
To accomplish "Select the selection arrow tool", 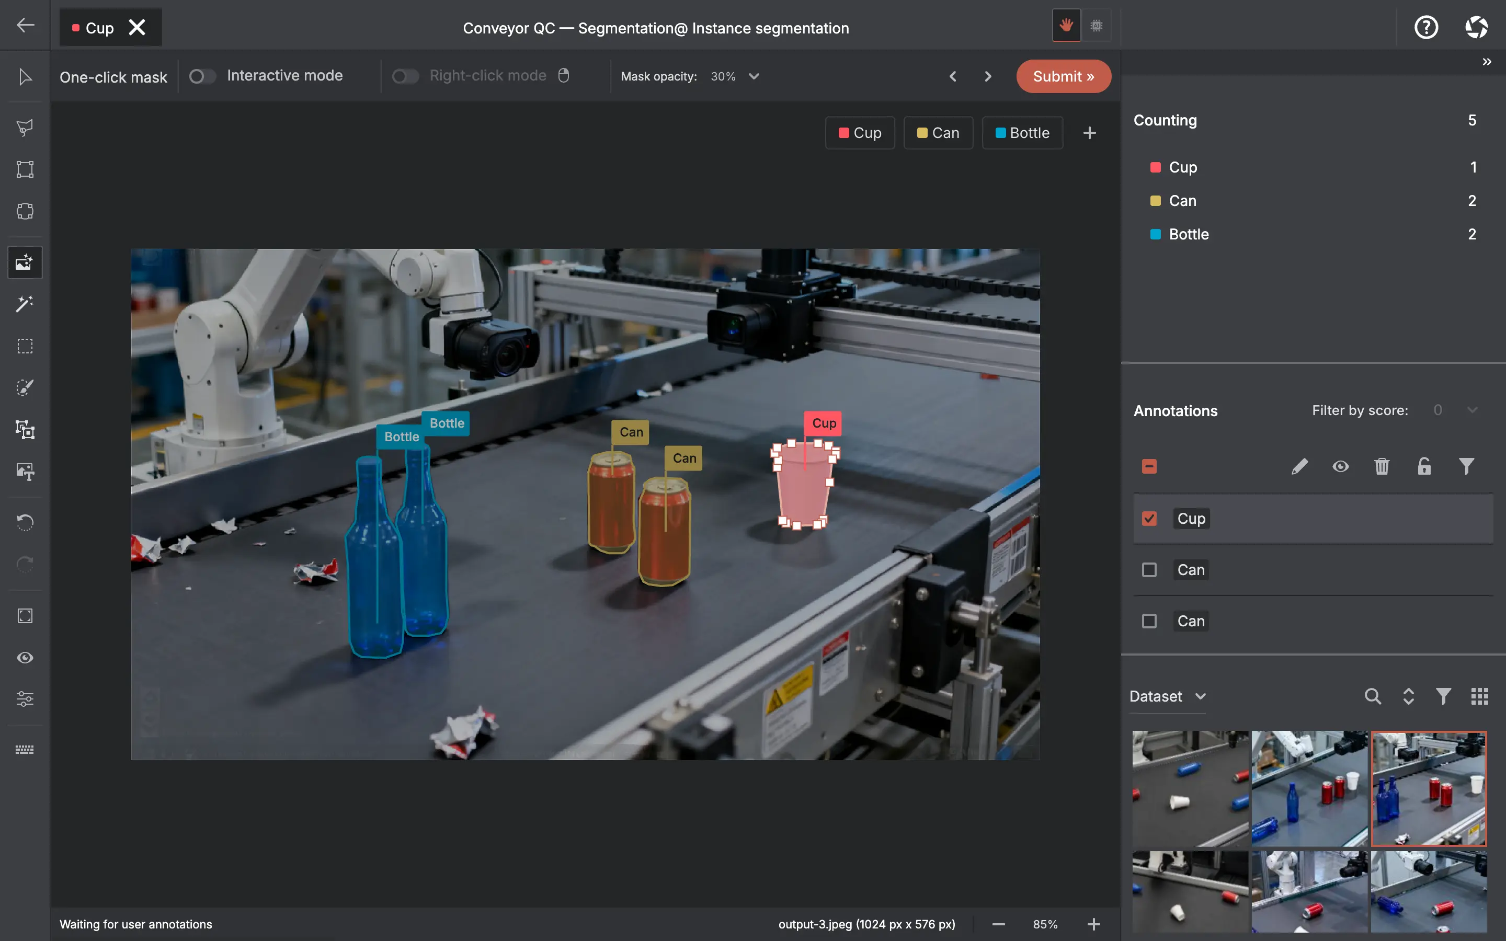I will click(25, 77).
